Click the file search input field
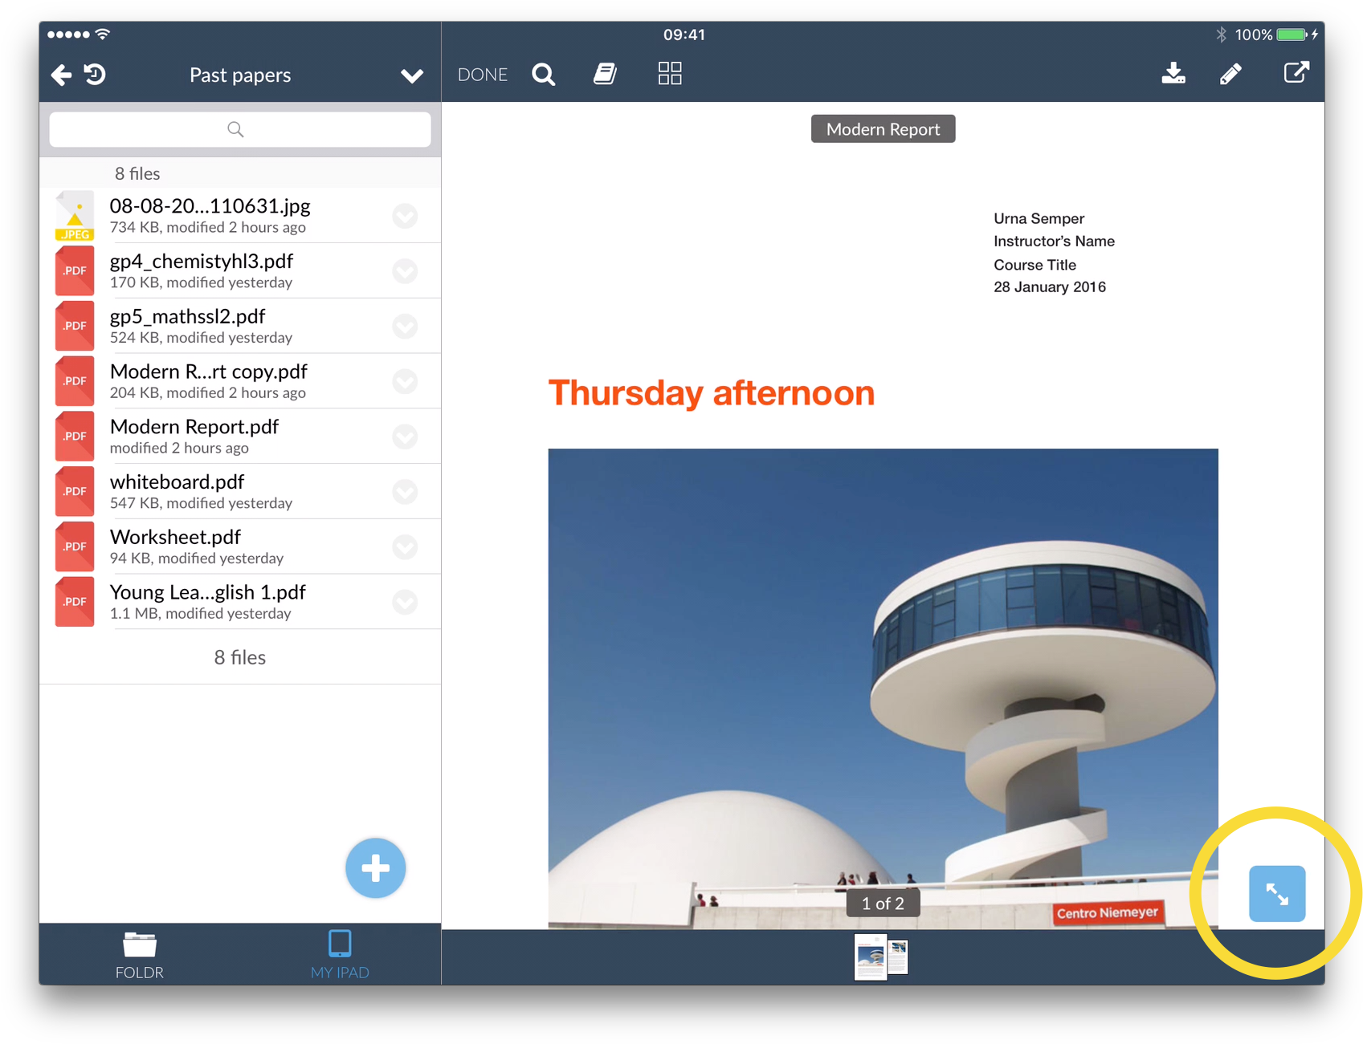The image size is (1363, 1044). (239, 129)
